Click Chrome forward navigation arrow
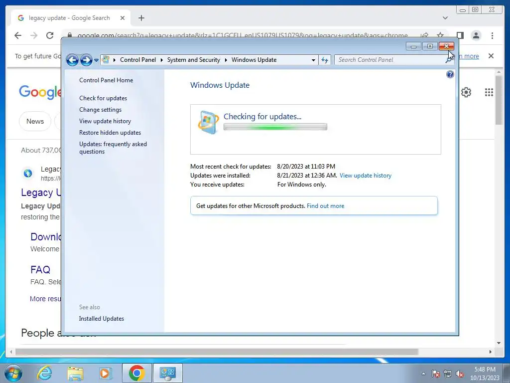The width and height of the screenshot is (510, 383). tap(34, 35)
